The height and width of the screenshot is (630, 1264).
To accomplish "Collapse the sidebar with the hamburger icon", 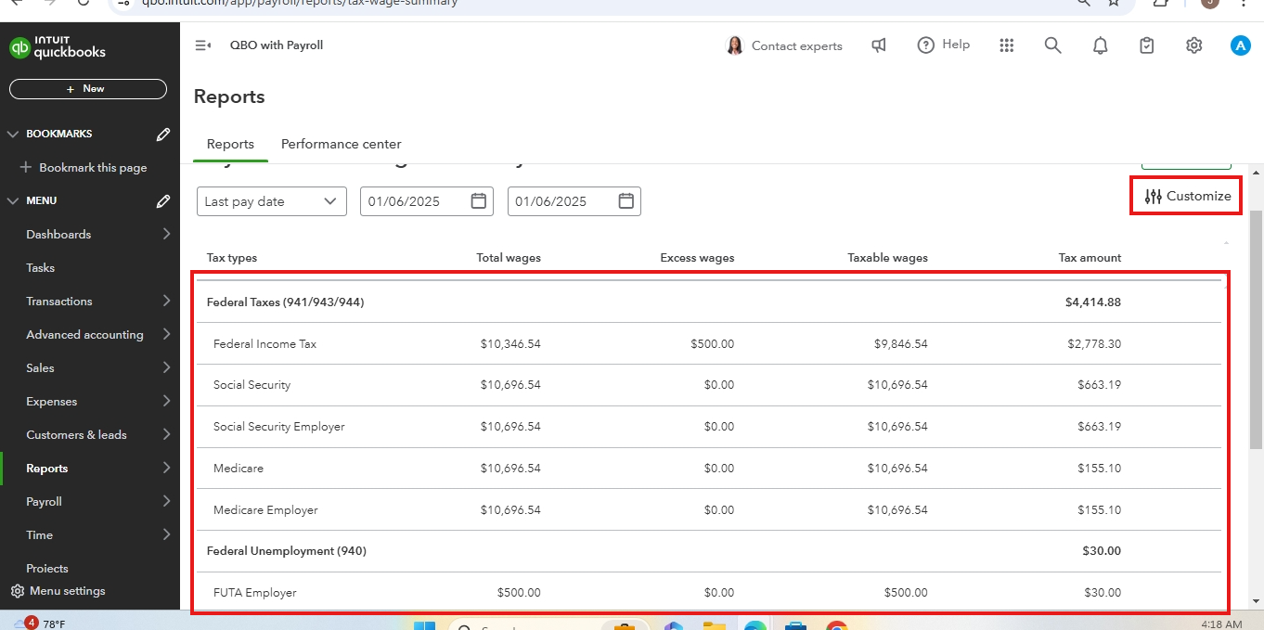I will click(203, 45).
